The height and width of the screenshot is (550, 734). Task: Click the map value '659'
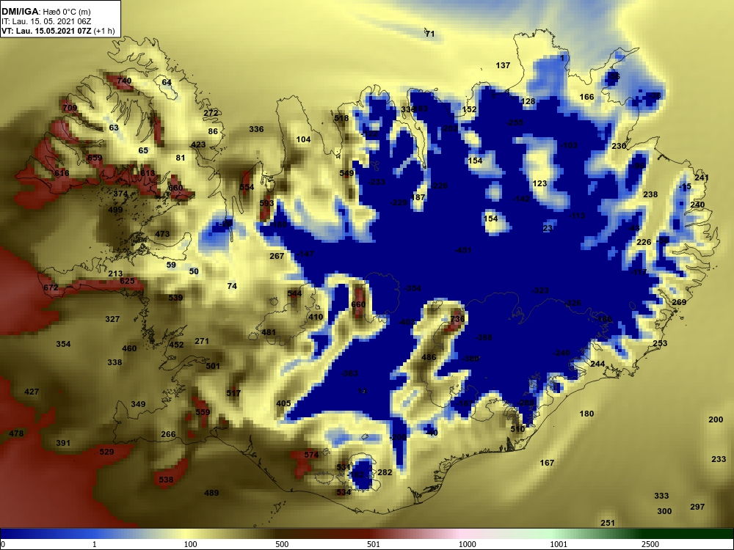(95, 158)
